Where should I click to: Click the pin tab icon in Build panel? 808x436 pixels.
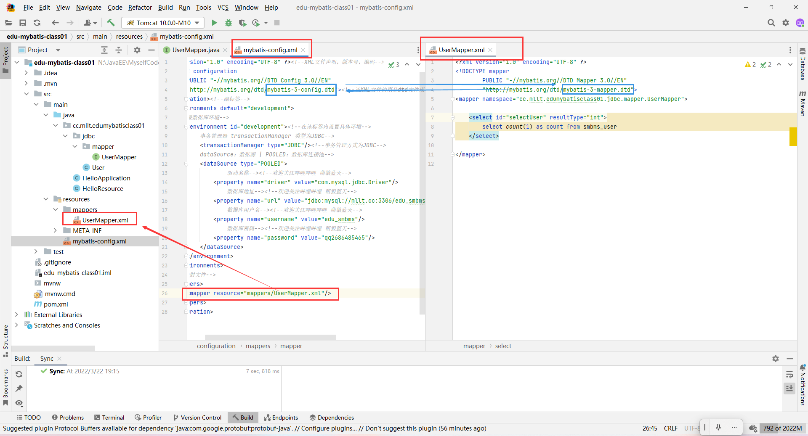tap(19, 388)
